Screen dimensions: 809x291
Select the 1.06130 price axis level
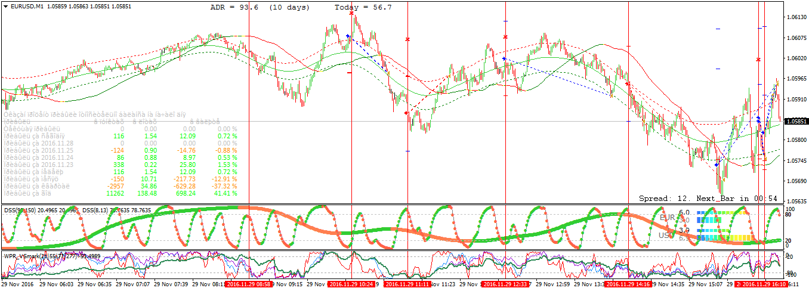(796, 17)
